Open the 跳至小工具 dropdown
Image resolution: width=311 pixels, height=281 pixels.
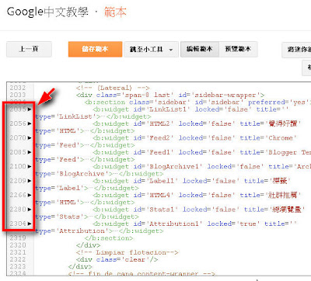pos(151,49)
